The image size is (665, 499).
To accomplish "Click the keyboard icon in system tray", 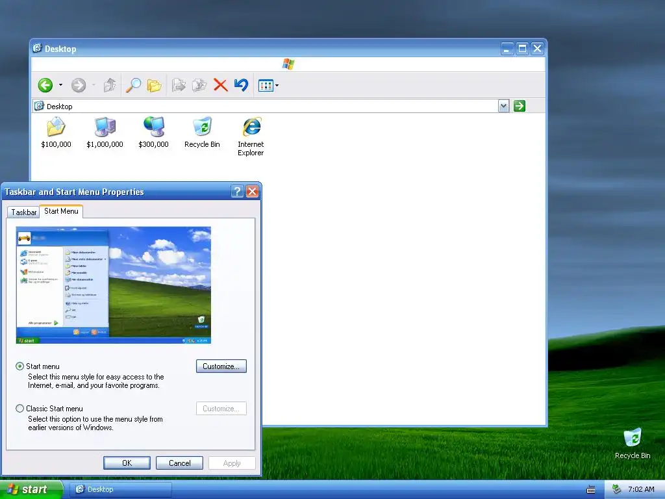I will click(591, 490).
